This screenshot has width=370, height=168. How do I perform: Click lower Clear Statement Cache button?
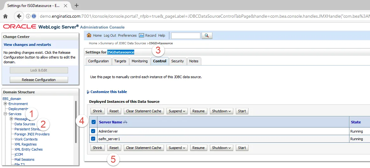pos(144,148)
